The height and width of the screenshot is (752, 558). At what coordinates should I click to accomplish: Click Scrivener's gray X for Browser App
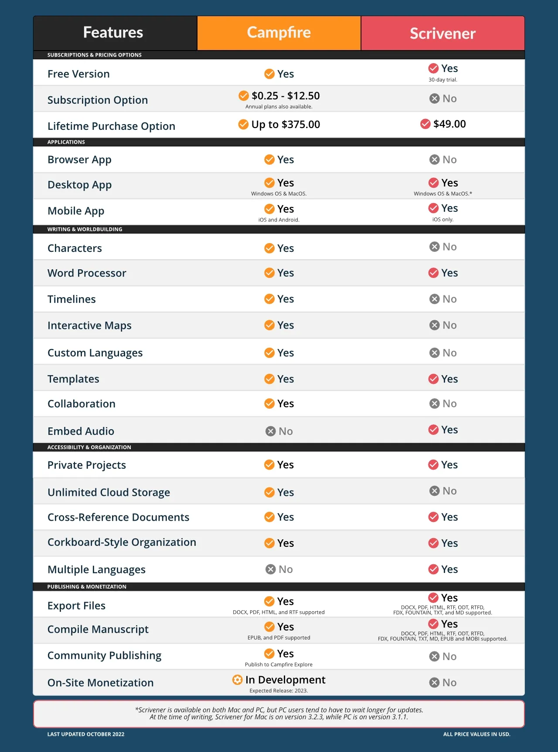tap(434, 160)
